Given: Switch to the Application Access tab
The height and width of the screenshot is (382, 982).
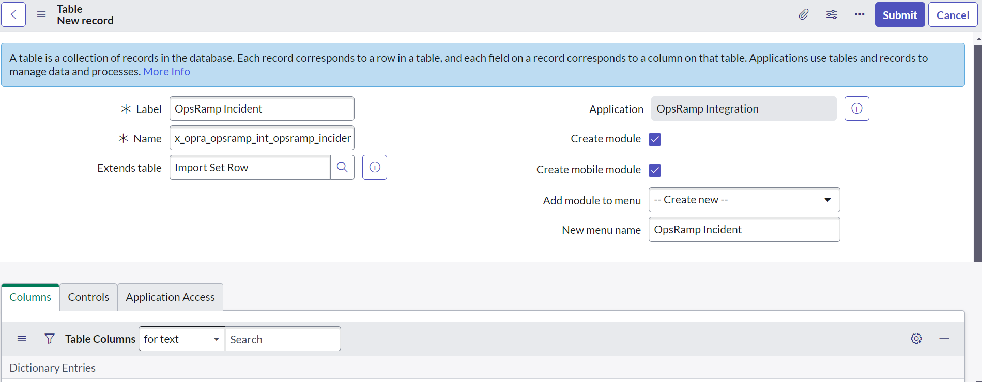Looking at the screenshot, I should tap(171, 297).
